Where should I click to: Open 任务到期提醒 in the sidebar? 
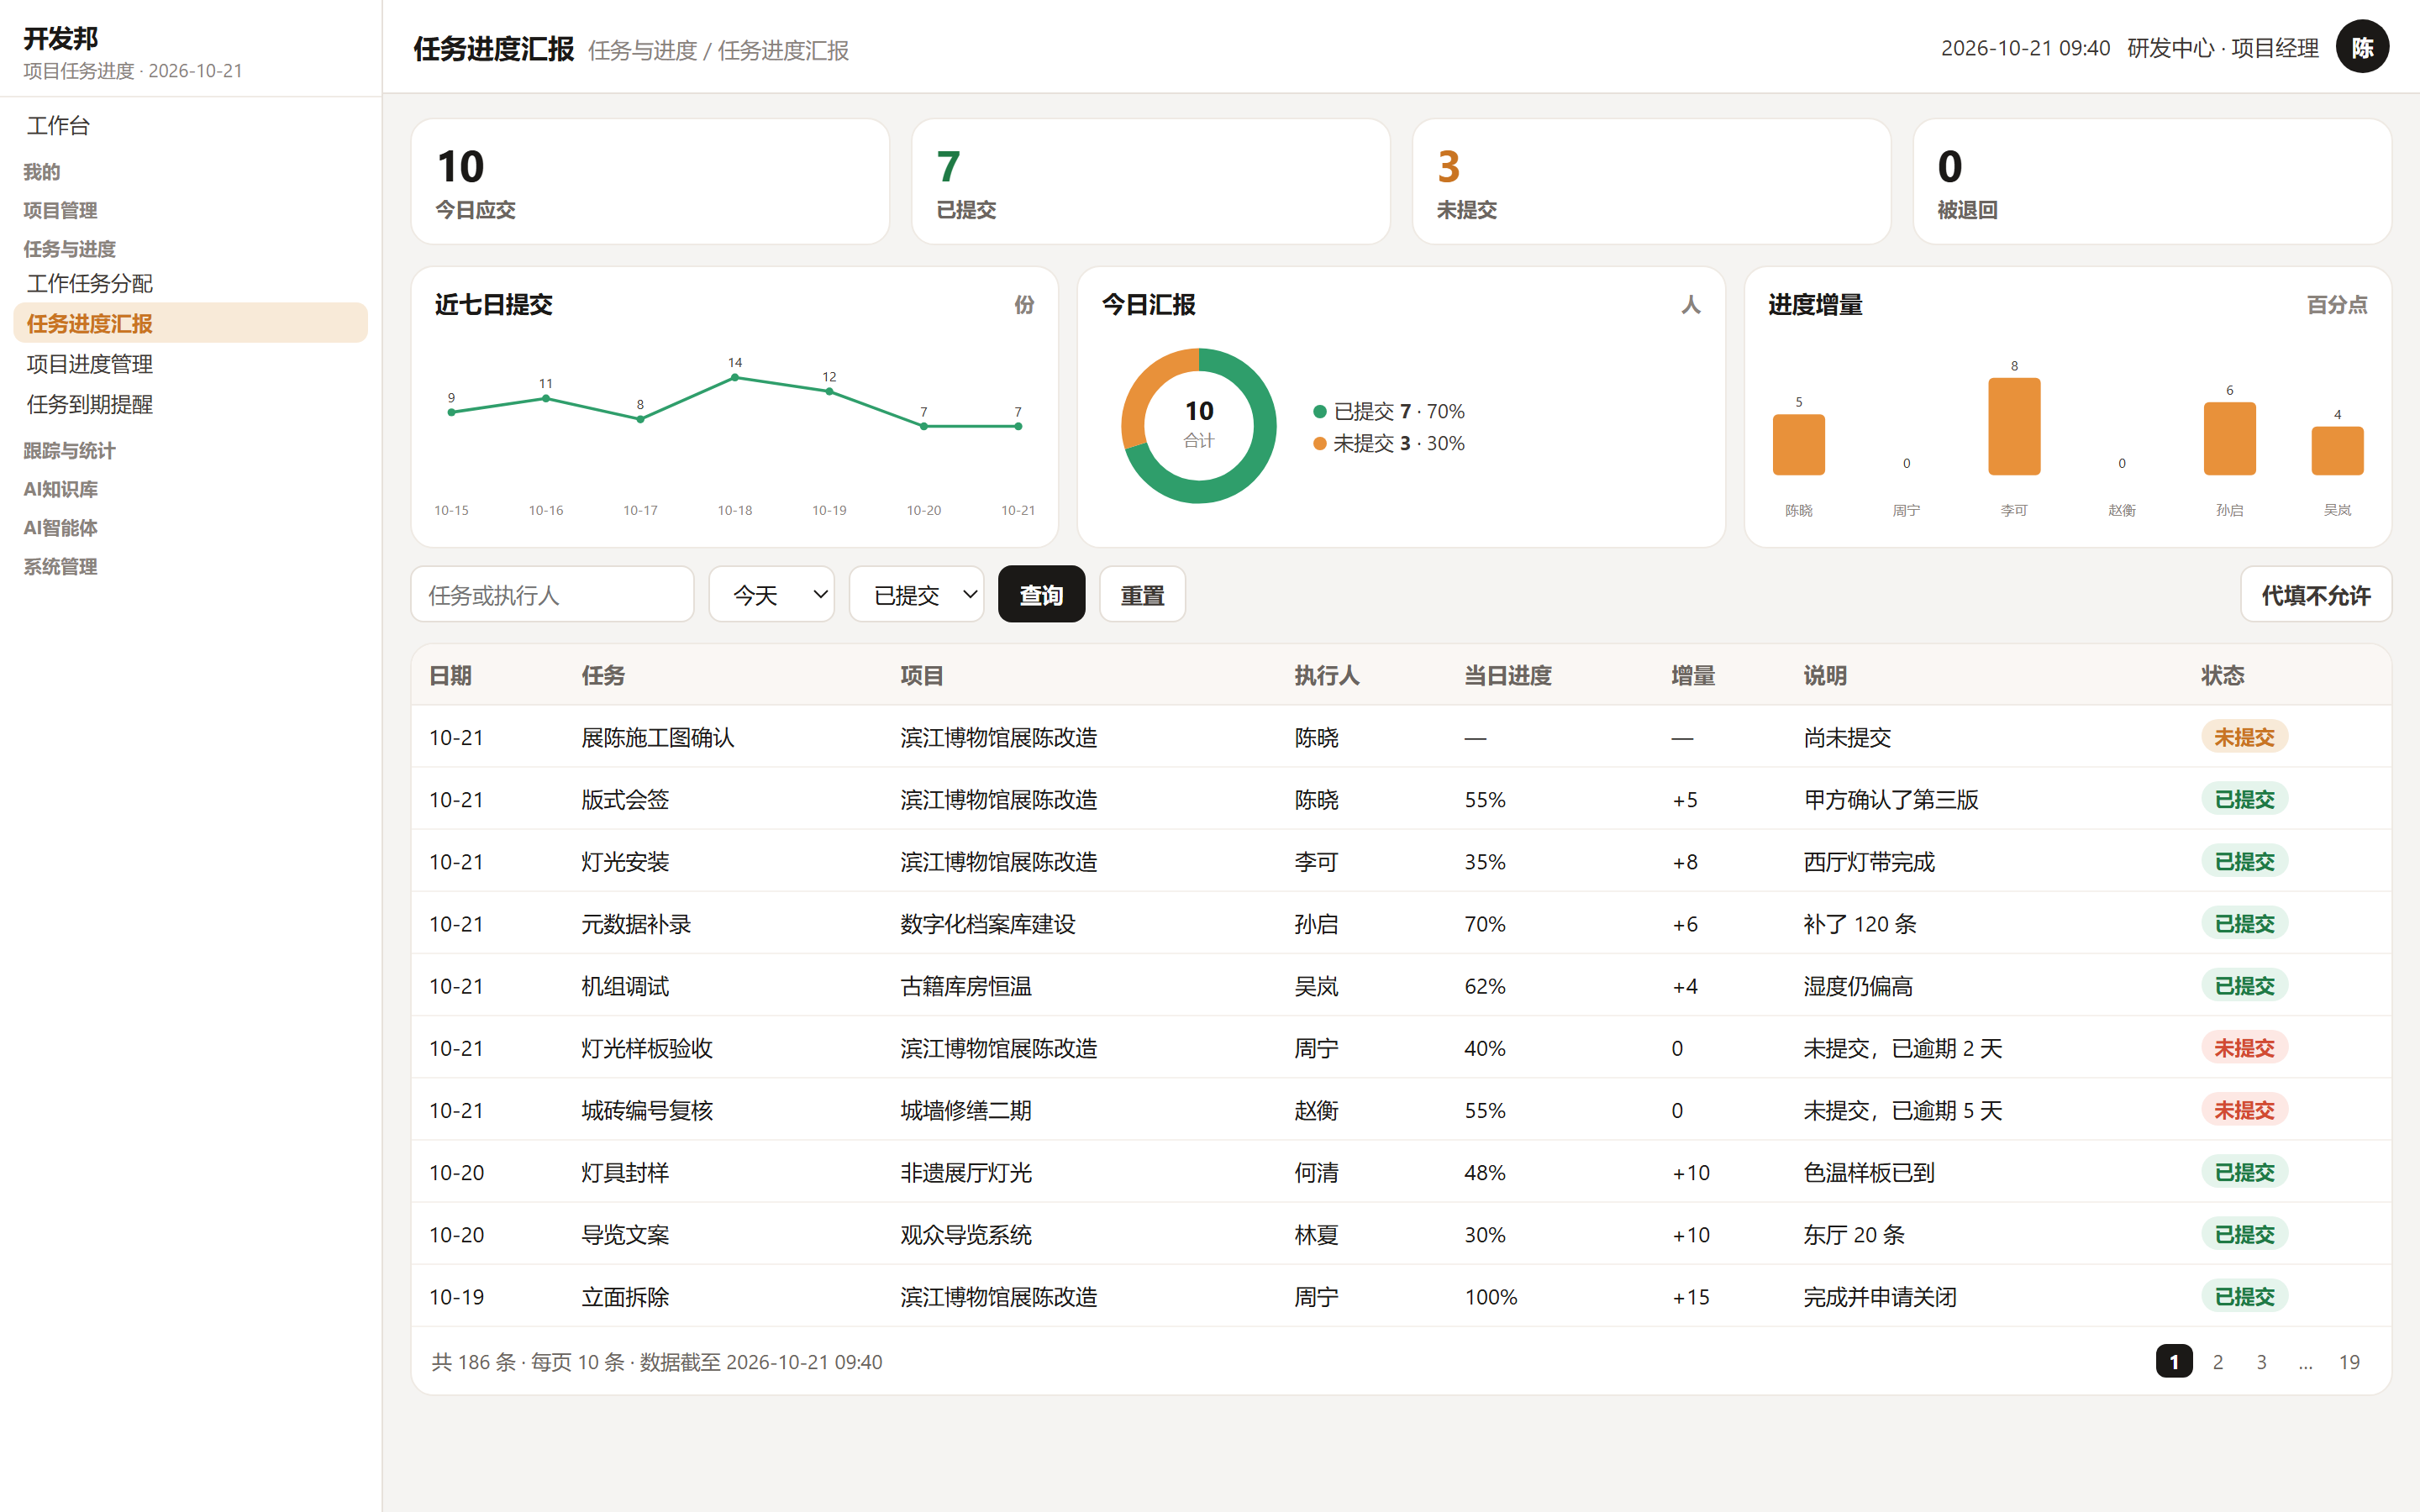(190, 404)
